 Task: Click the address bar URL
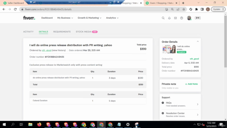(x=48, y=9)
